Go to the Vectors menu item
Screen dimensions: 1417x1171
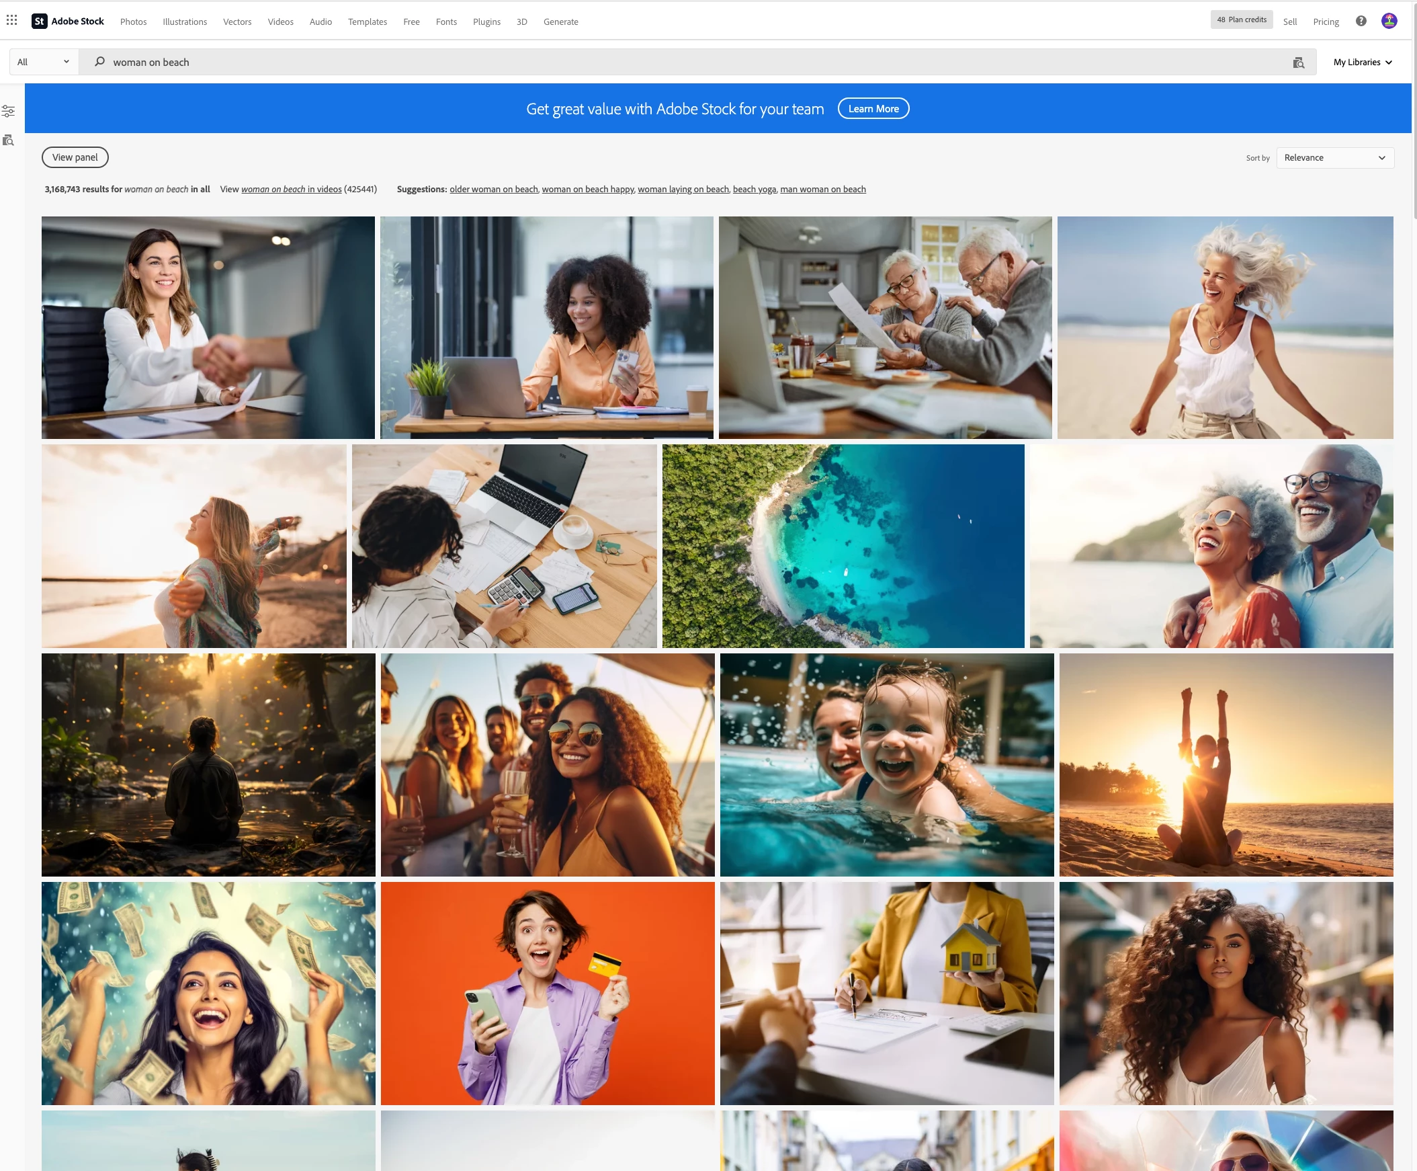[237, 22]
